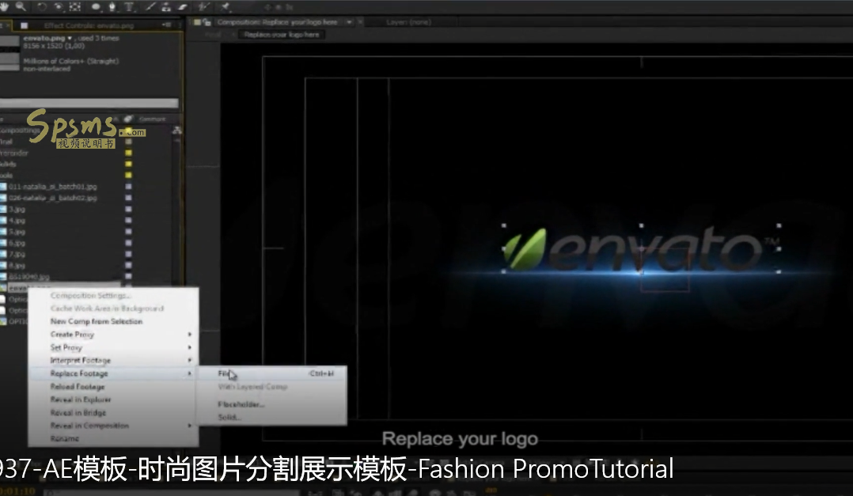Click the label column header icon
The height and width of the screenshot is (496, 853).
pos(128,119)
